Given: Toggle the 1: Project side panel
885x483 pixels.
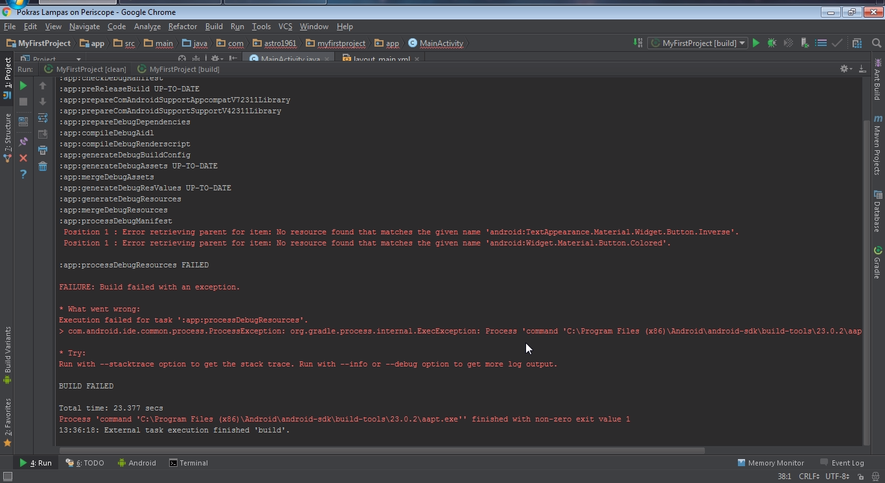Looking at the screenshot, I should tap(7, 78).
